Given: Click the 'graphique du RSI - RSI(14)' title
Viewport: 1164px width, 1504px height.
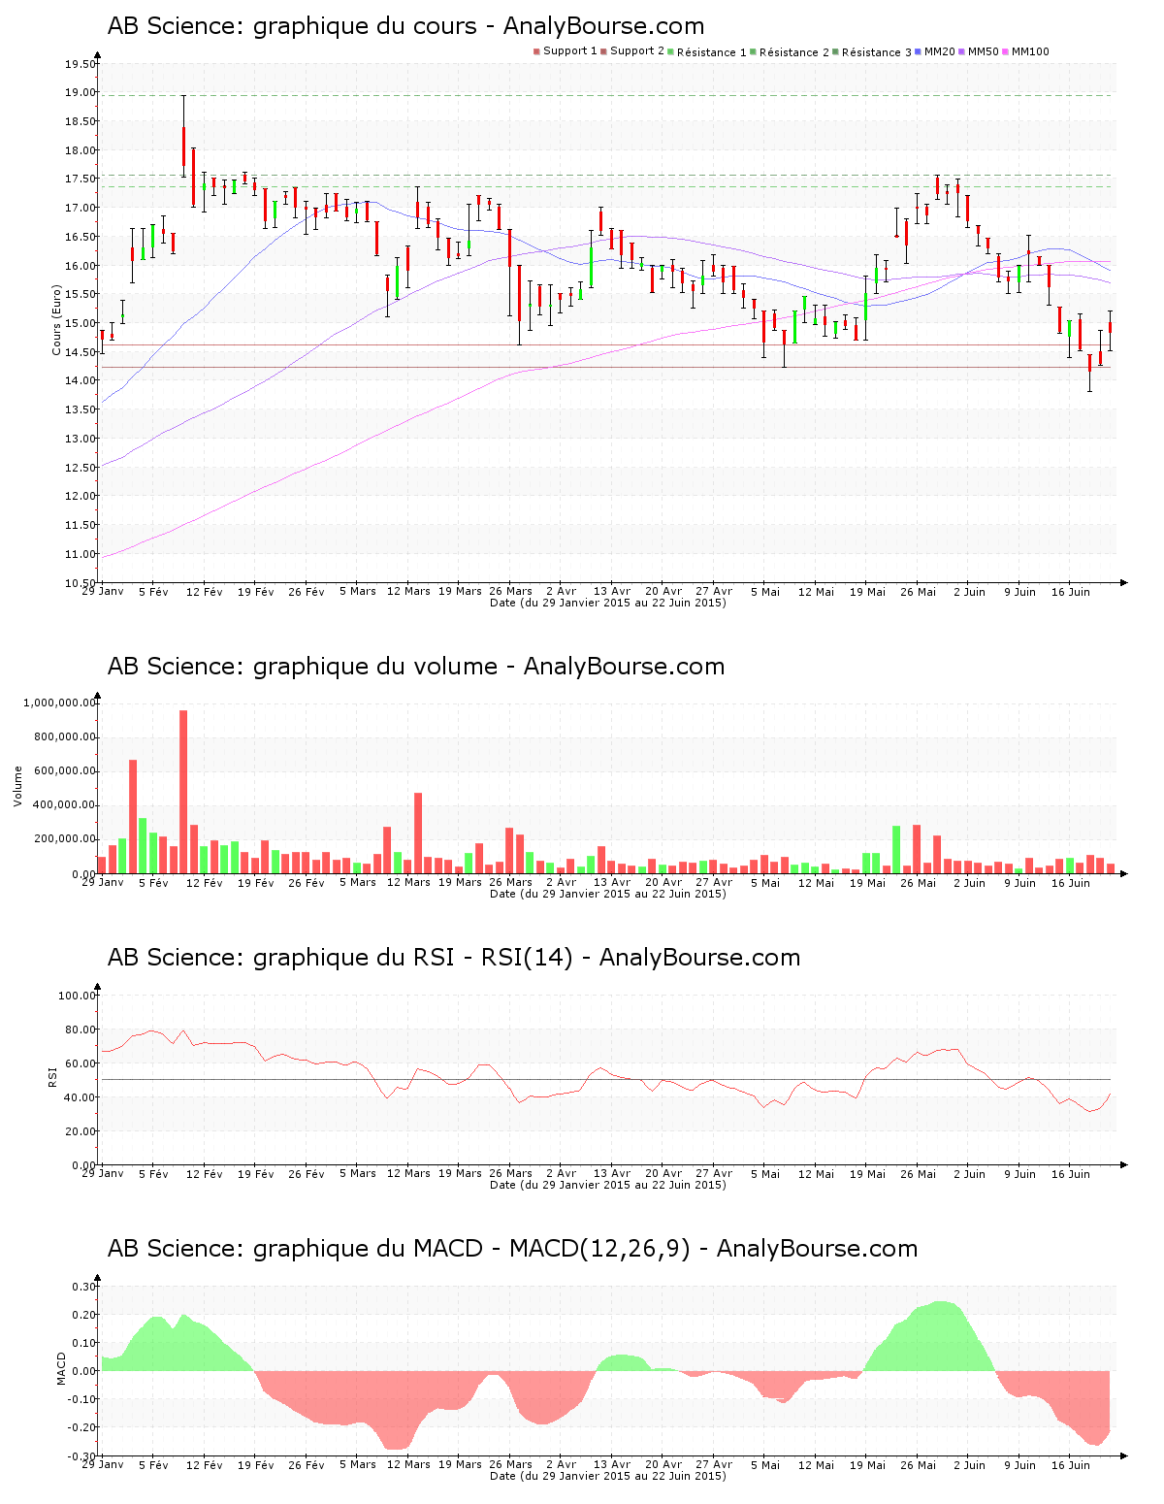Looking at the screenshot, I should click(413, 958).
